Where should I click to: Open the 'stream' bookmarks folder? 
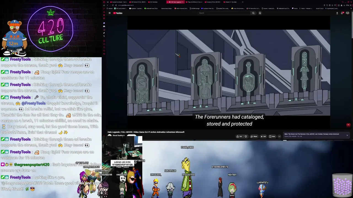(110, 9)
